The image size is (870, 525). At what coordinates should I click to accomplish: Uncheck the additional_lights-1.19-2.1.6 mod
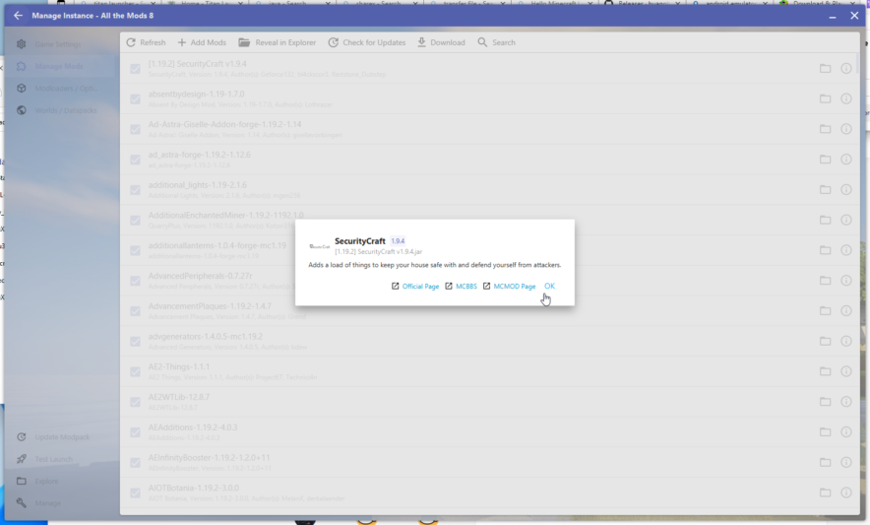pyautogui.click(x=136, y=189)
